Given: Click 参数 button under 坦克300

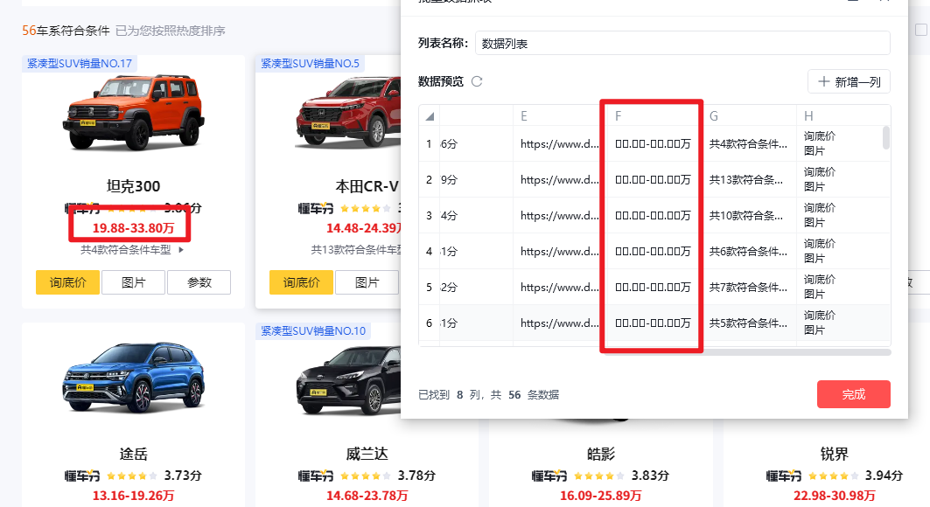Looking at the screenshot, I should pos(199,282).
